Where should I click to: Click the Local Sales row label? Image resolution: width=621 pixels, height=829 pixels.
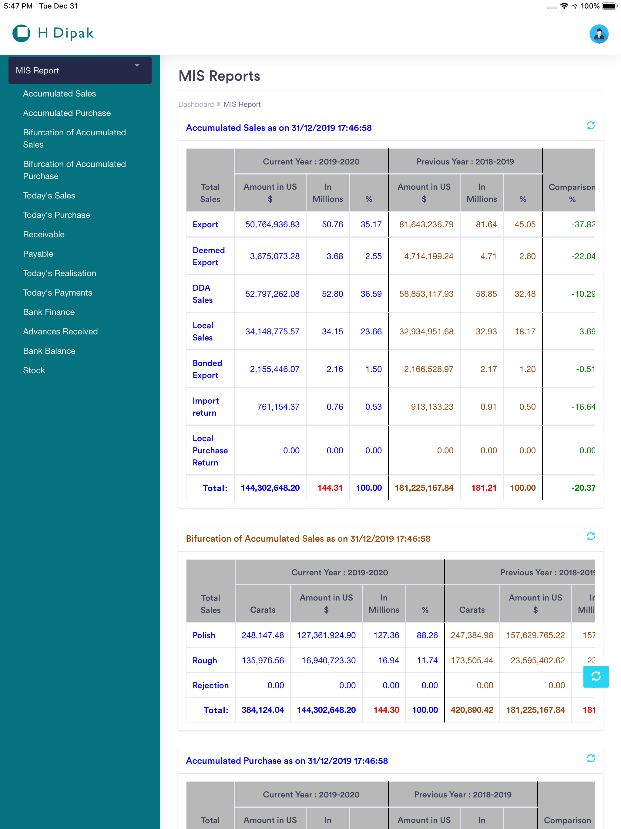click(x=203, y=332)
